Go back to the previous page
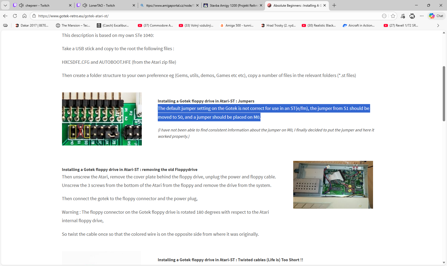This screenshot has width=447, height=266. 5,16
